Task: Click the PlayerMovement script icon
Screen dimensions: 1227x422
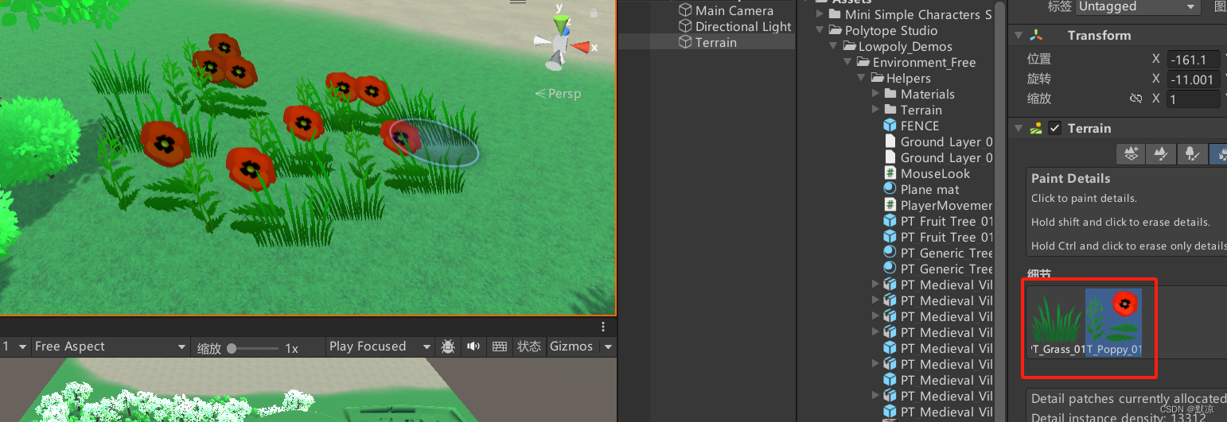Action: click(890, 205)
